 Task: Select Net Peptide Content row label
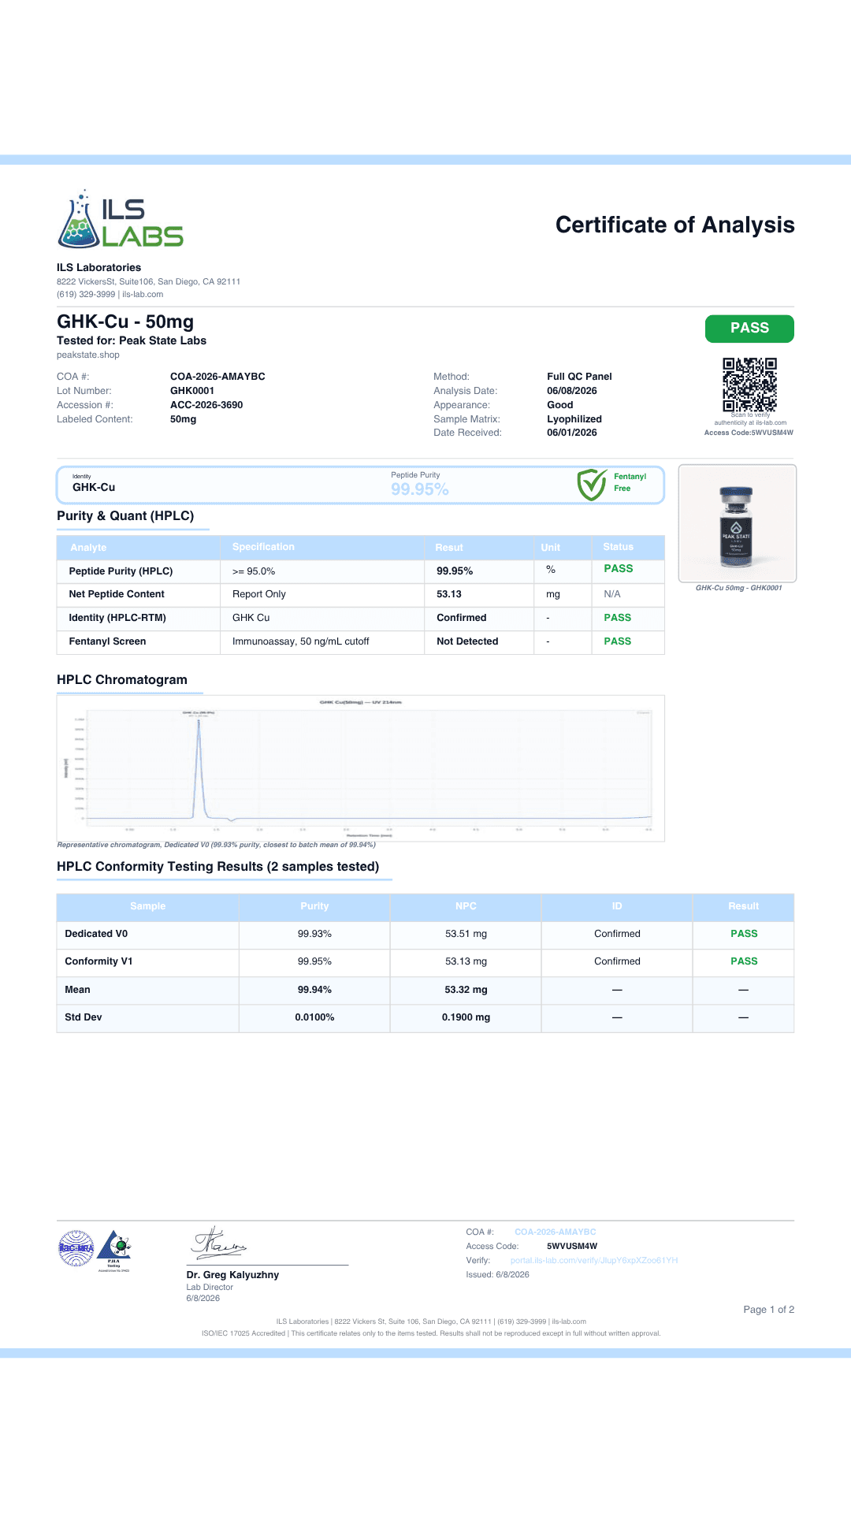coord(117,594)
